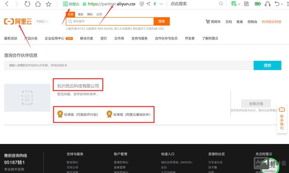289x173 pixels.
Task: Click the green translate extension icon
Action: point(234,4)
